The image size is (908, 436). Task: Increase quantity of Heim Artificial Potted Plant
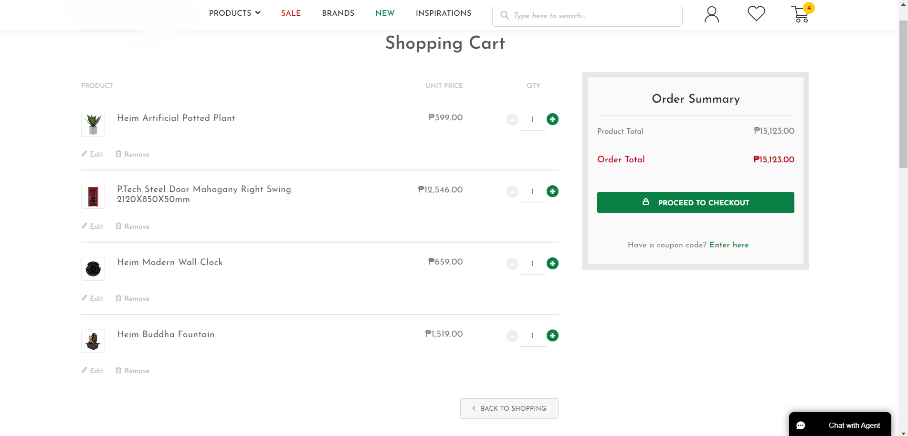tap(552, 119)
